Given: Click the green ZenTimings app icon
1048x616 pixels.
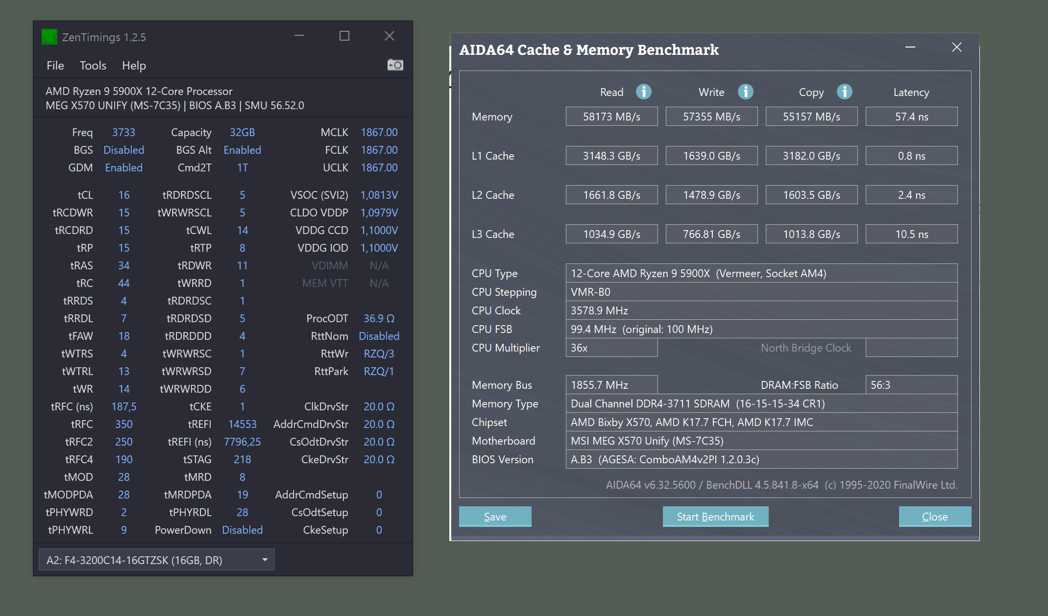Looking at the screenshot, I should tap(49, 37).
